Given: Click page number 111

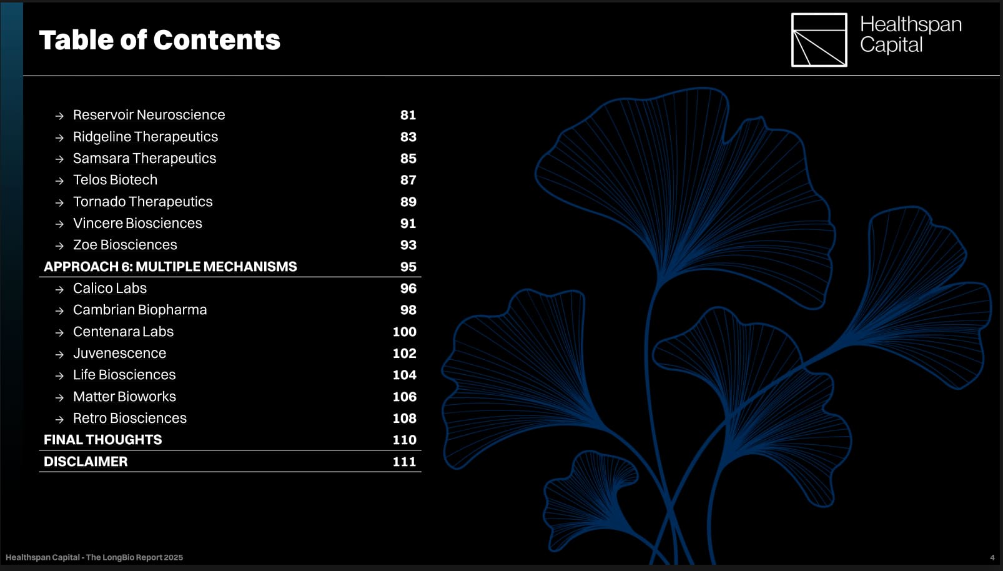Looking at the screenshot, I should (405, 462).
